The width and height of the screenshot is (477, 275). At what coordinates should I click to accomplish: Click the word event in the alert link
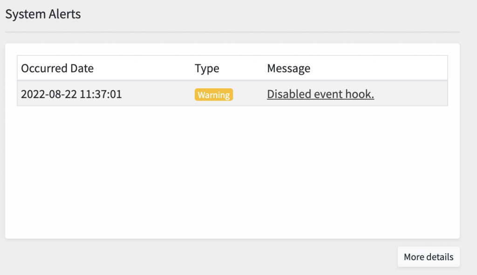pos(328,94)
